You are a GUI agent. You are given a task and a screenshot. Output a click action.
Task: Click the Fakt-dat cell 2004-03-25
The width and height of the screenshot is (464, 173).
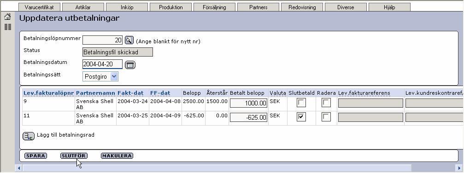[x=133, y=115]
